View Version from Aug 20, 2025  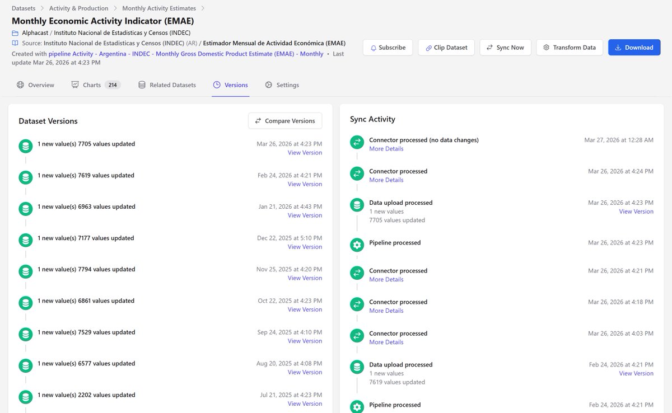pos(305,372)
